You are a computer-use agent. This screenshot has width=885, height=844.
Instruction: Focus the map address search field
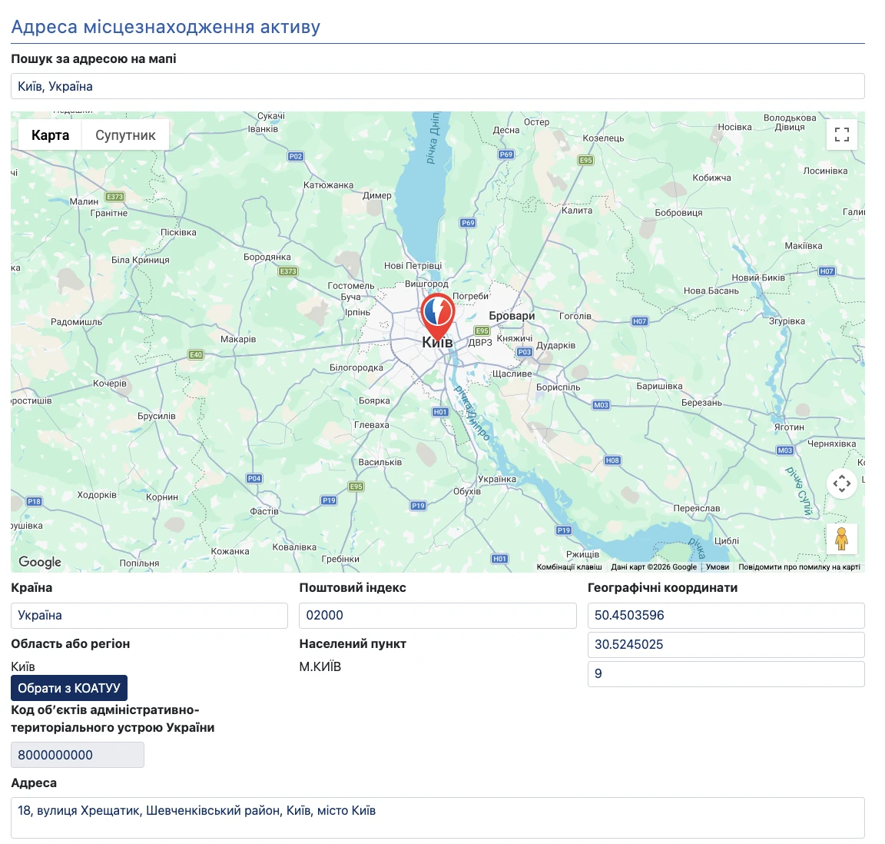[437, 86]
